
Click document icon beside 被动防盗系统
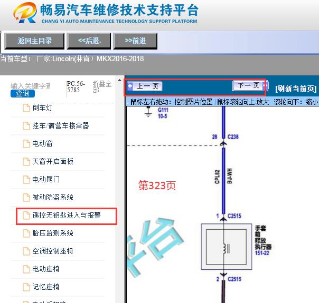tap(26, 198)
